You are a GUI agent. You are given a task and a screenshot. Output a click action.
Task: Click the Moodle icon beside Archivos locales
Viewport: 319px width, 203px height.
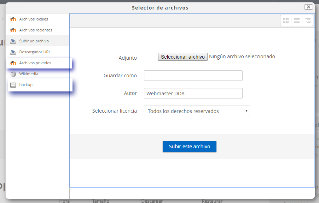[x=13, y=19]
